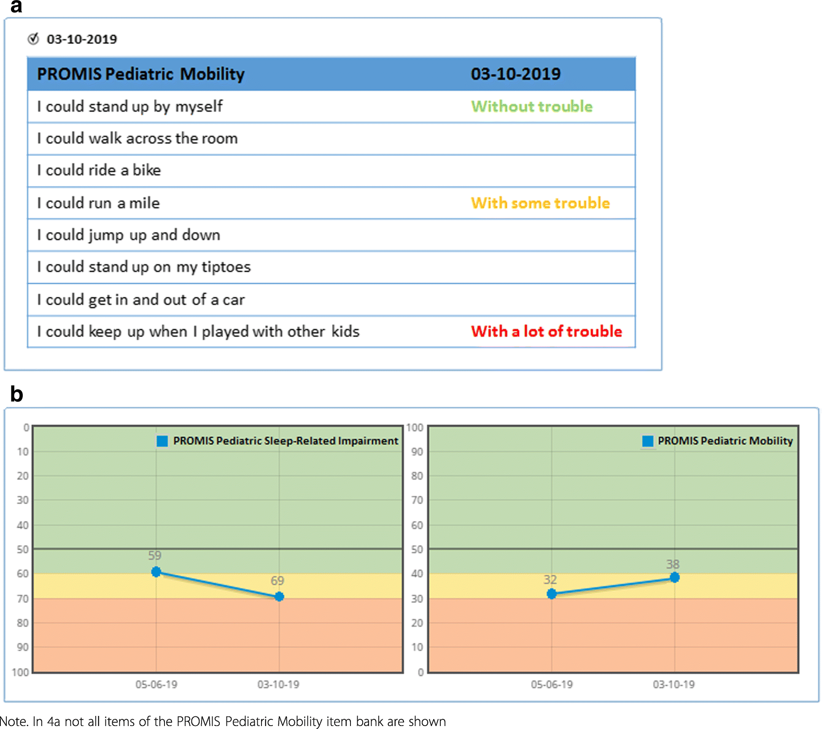Select row 'I could get in and out of a car'

(331, 299)
